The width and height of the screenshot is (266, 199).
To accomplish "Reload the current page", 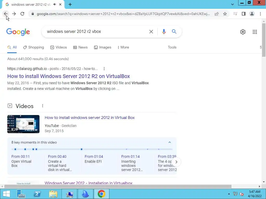I will click(x=22, y=14).
